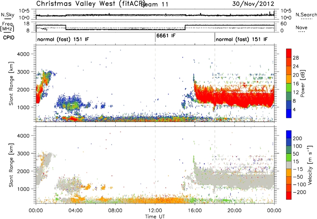Screen dimensions: 317x219
Task: Click the '60' Nave axis tick
Action: click(284, 24)
